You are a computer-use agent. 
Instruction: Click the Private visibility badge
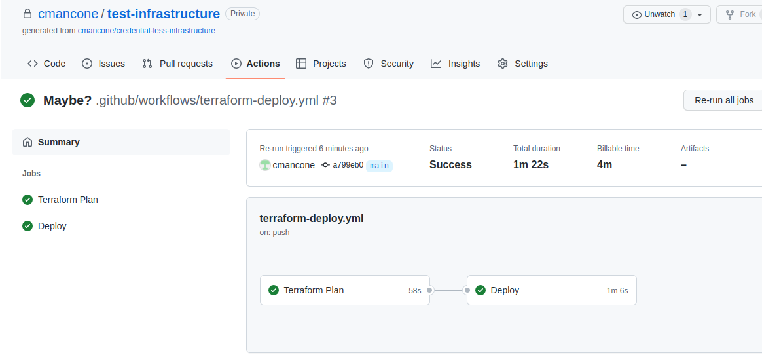tap(242, 14)
